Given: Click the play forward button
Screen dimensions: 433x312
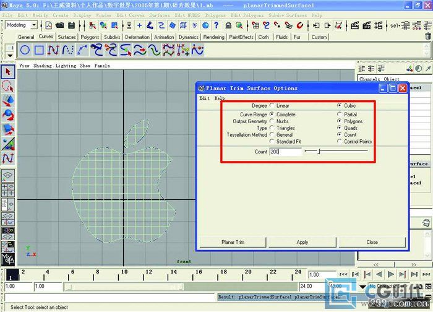Looking at the screenshot, I should [x=390, y=274].
